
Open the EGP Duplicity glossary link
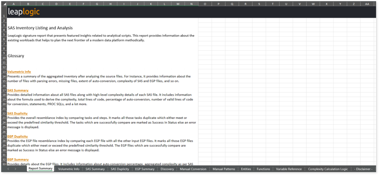click(17, 136)
